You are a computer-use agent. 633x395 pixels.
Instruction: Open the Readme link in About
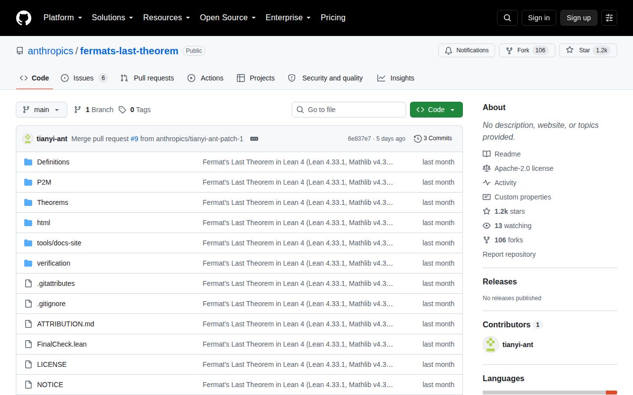click(x=502, y=154)
